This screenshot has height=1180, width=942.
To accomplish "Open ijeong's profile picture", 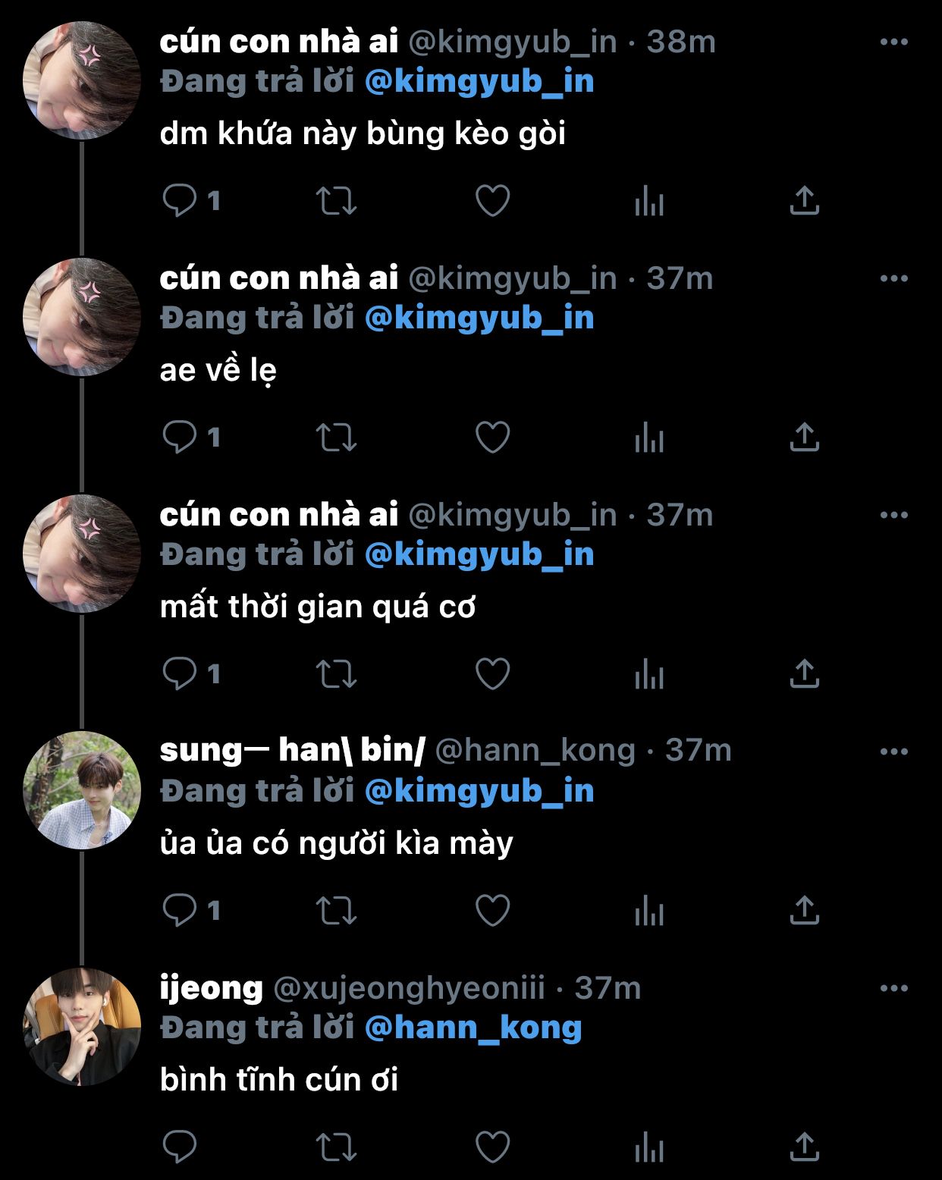I will coord(82,1027).
